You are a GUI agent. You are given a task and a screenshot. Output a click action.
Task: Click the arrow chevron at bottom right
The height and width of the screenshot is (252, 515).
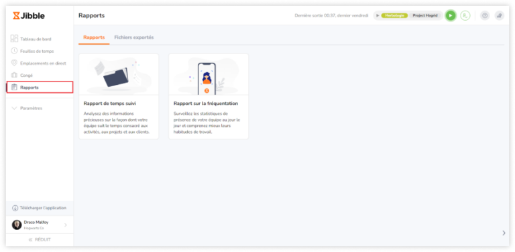pos(504,233)
